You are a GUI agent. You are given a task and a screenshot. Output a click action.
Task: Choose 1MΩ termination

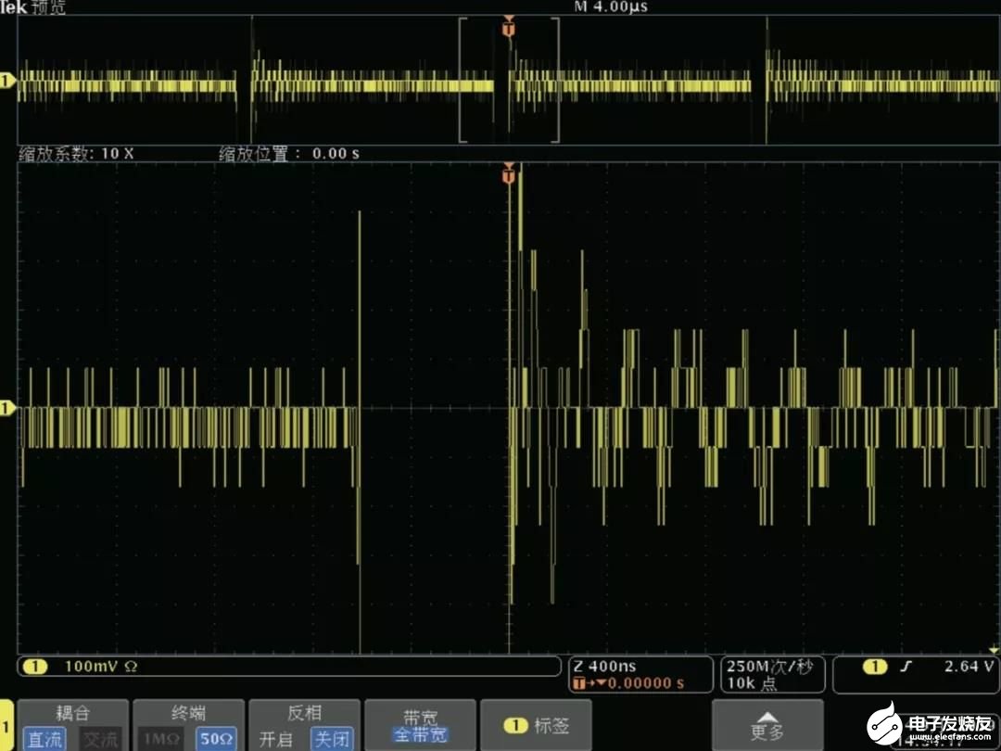[x=161, y=739]
